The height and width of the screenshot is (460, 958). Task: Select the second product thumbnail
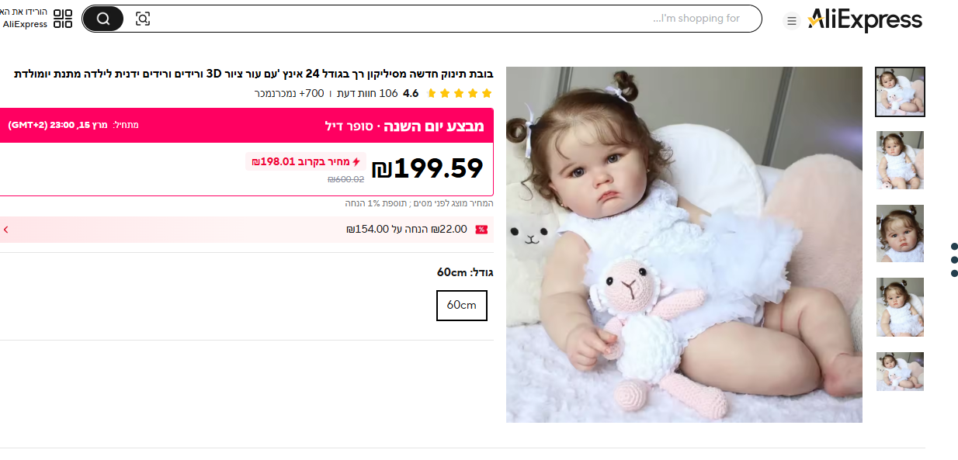900,160
